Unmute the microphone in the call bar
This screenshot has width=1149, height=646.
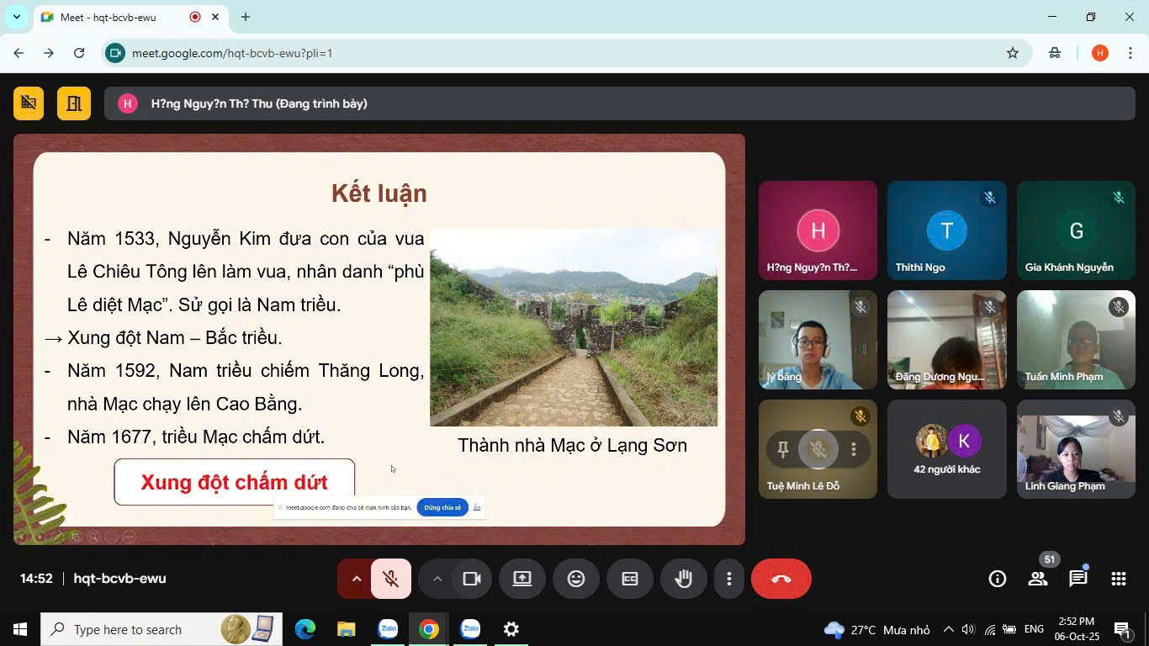click(x=390, y=579)
